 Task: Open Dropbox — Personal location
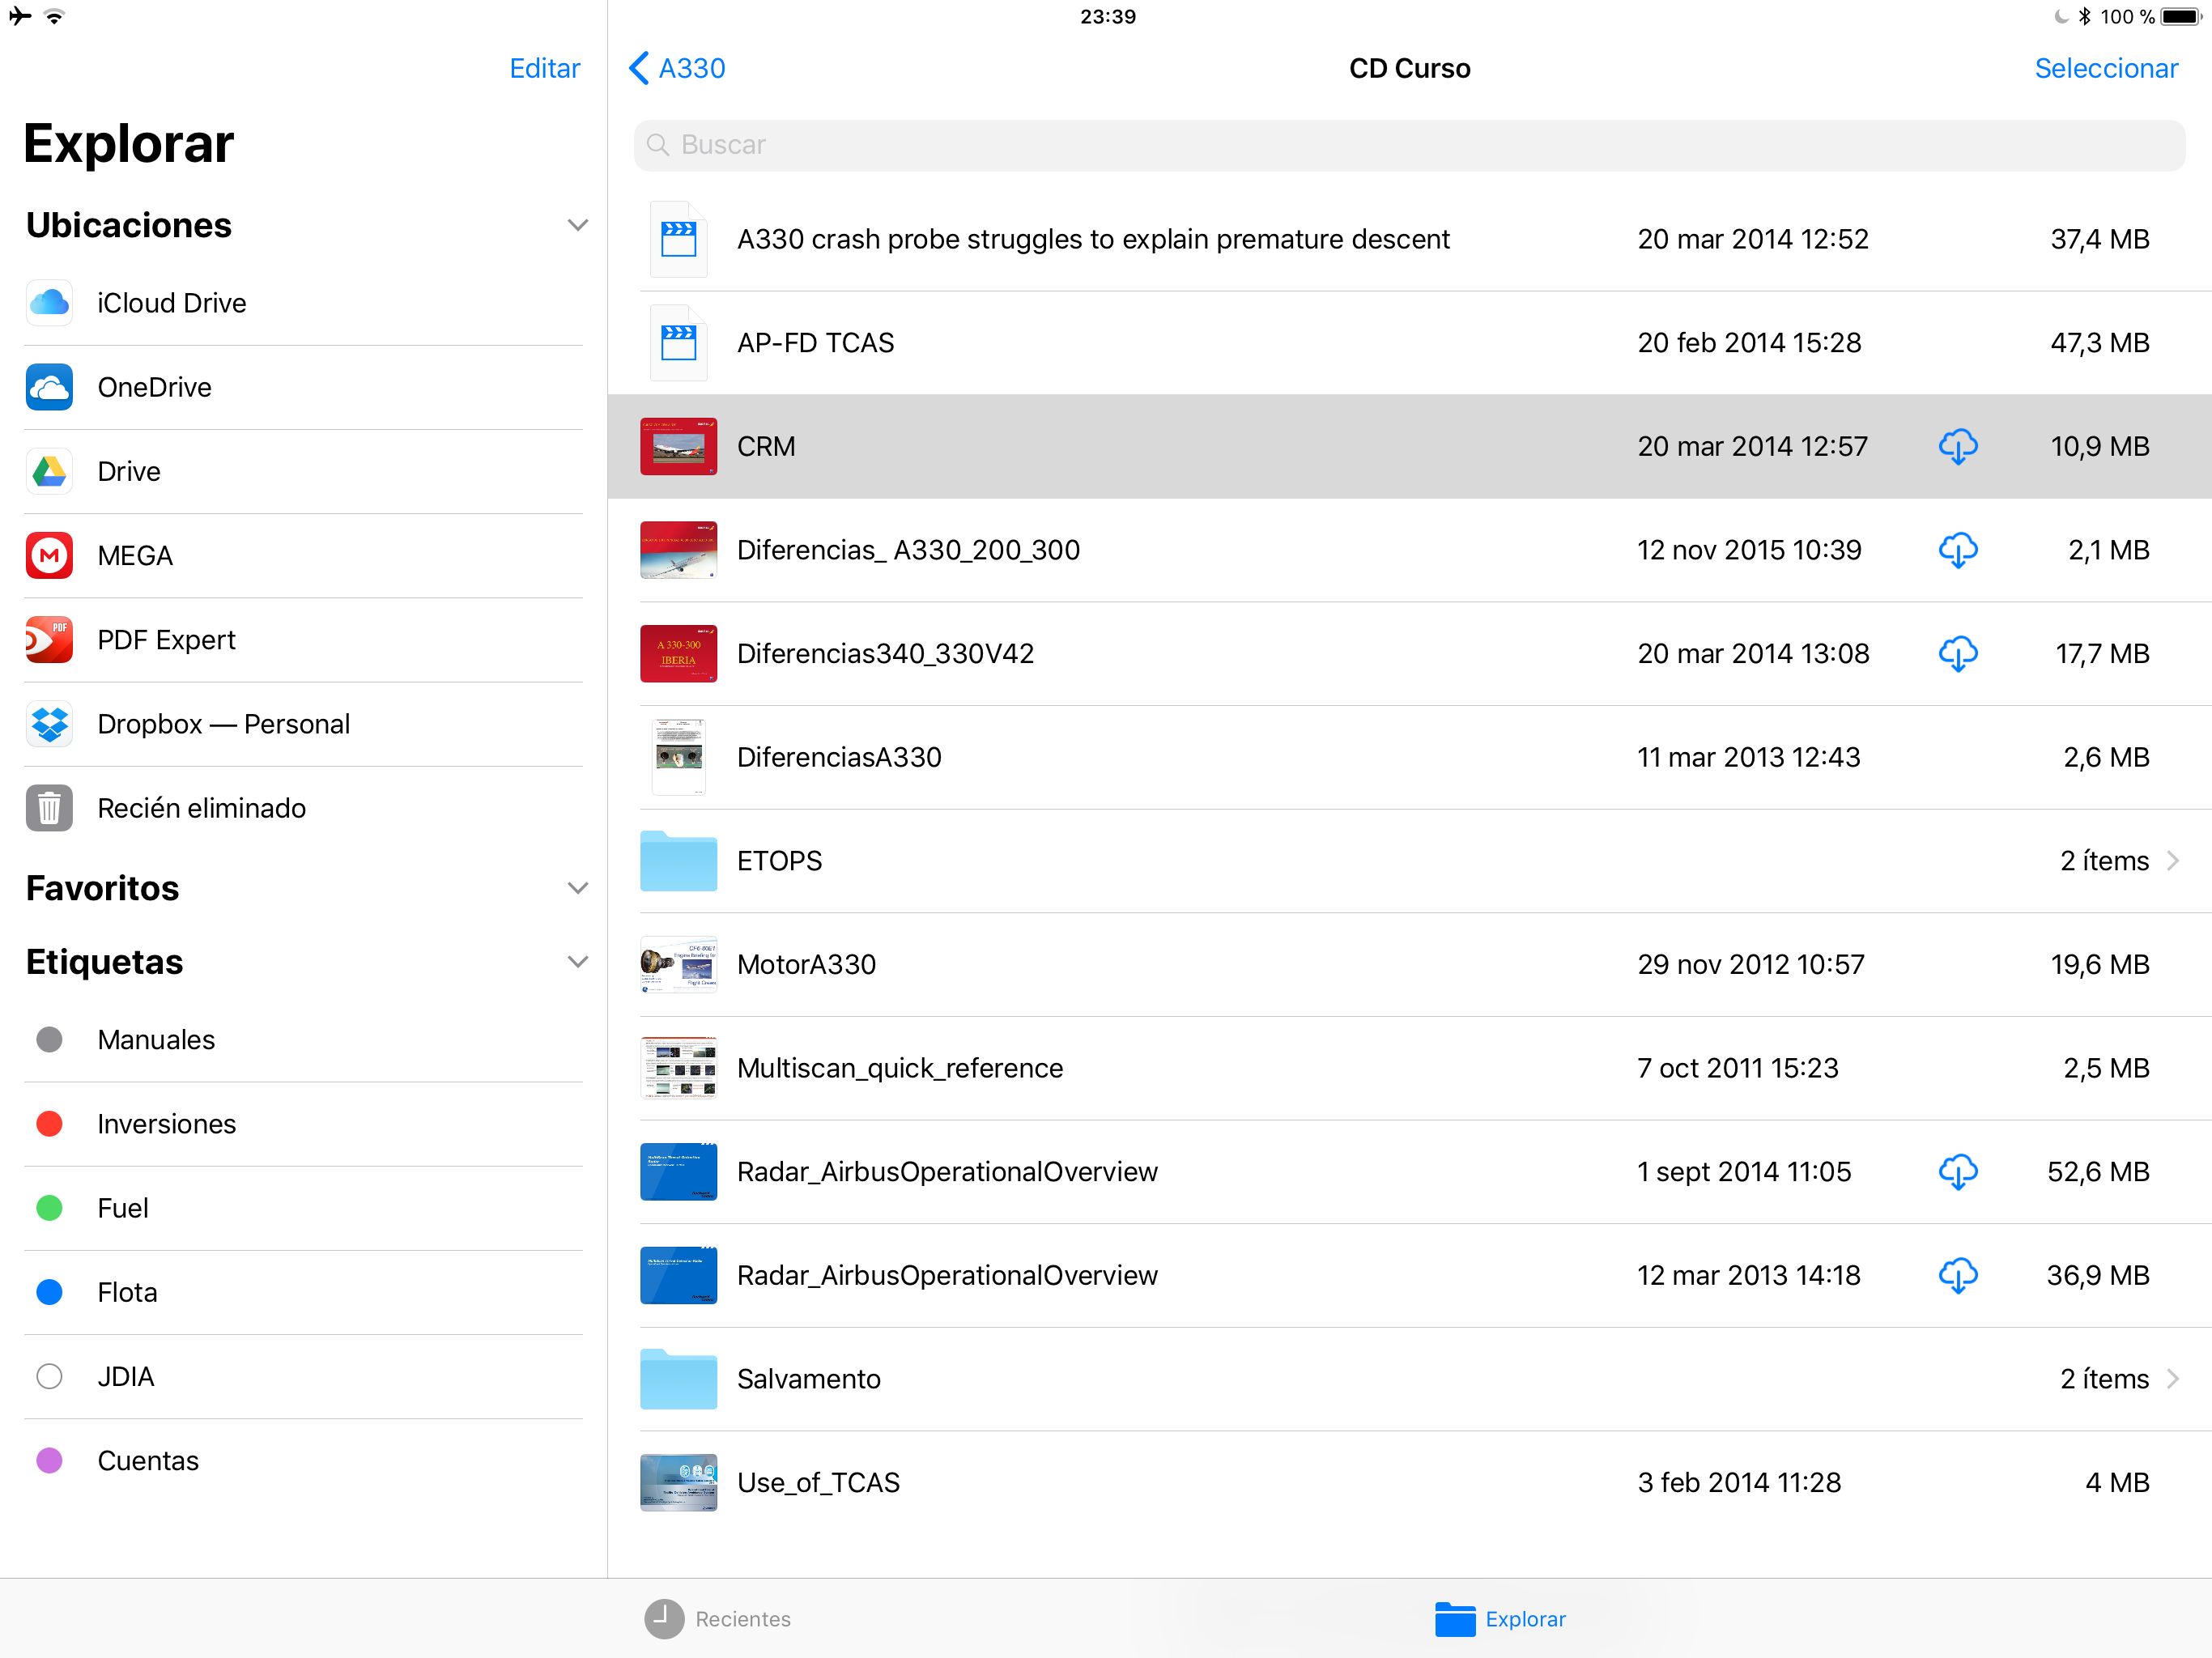point(223,724)
